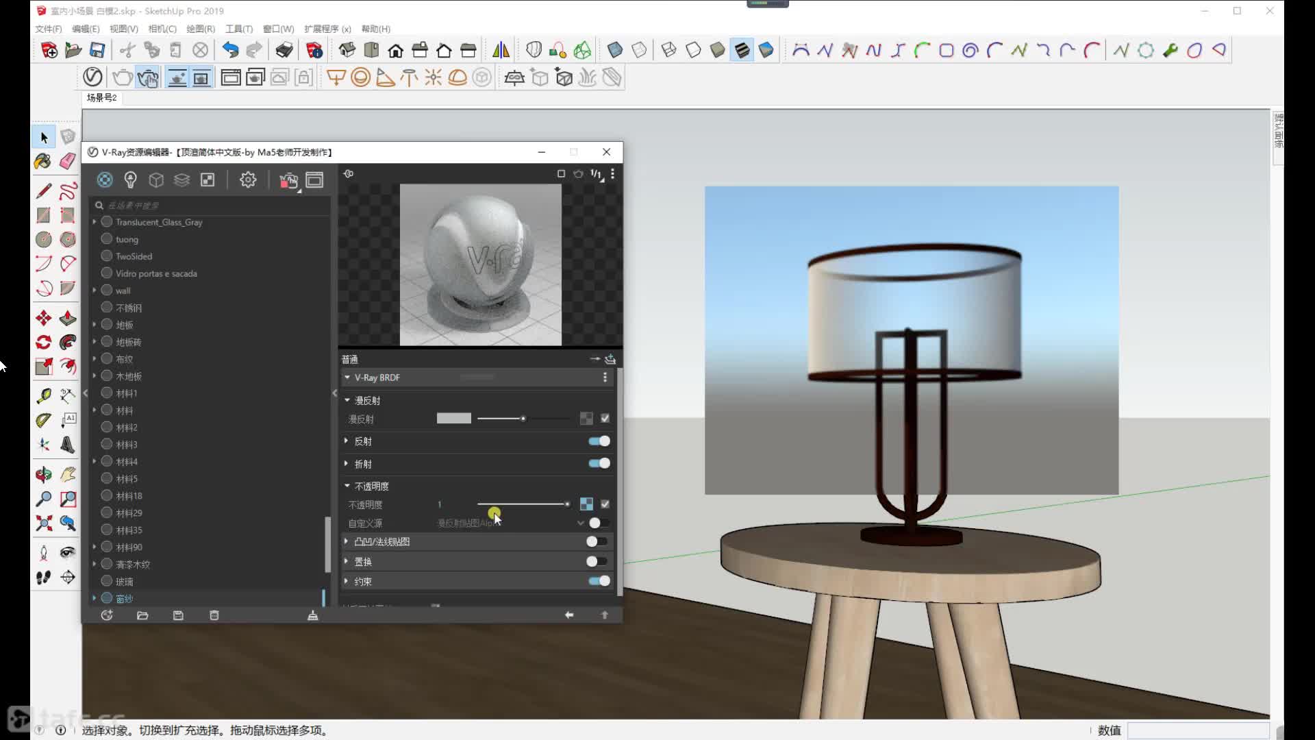Click the Undo arrow in toolbar
Image resolution: width=1315 pixels, height=740 pixels.
tap(230, 50)
